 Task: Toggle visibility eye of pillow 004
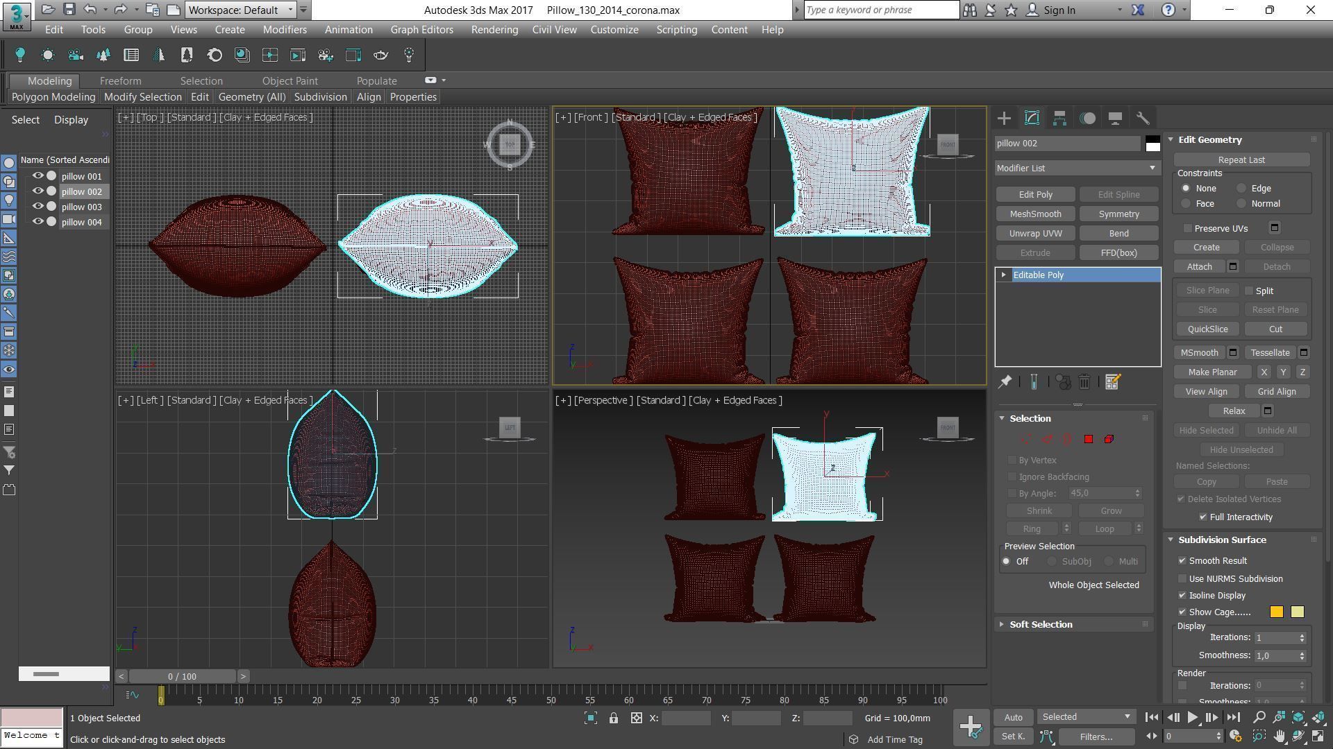click(38, 222)
